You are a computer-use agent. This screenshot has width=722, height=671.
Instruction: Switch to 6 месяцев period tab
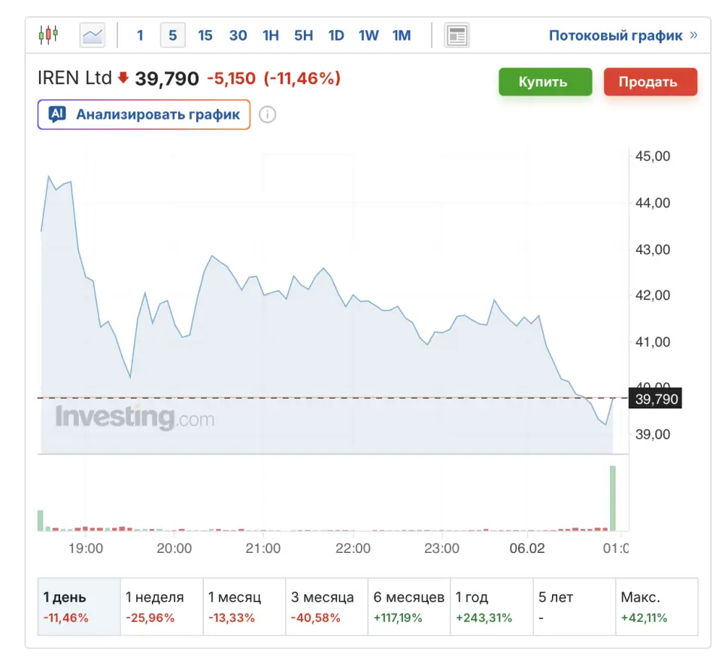(x=408, y=607)
